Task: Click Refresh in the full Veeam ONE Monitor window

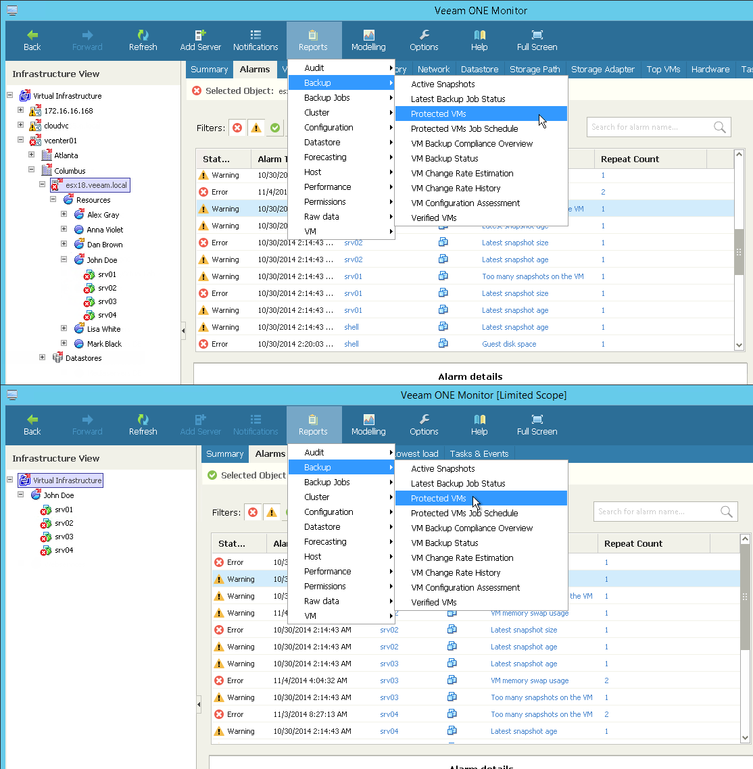Action: [143, 41]
